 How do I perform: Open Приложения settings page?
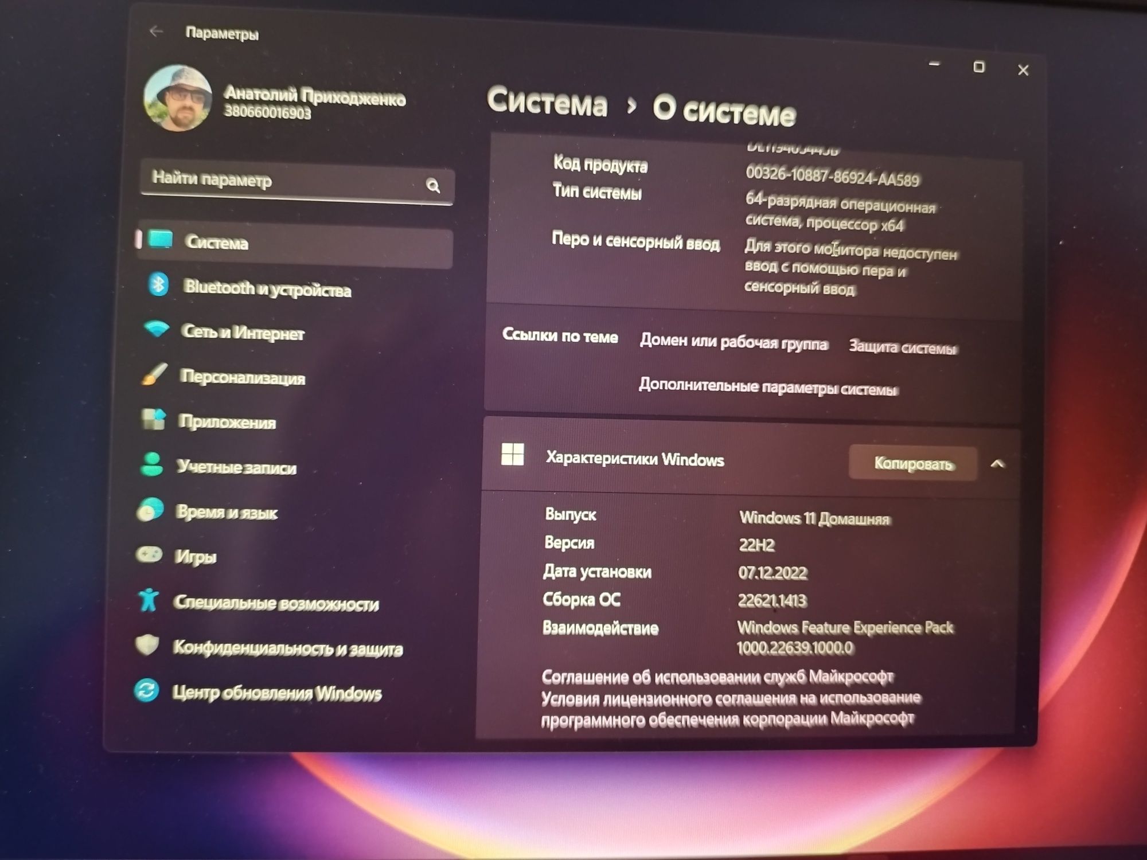[x=227, y=422]
